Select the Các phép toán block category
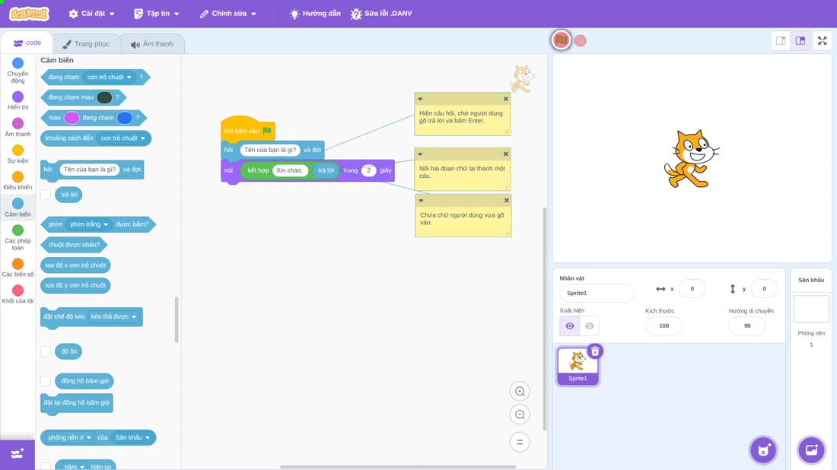The width and height of the screenshot is (837, 470). (x=18, y=237)
